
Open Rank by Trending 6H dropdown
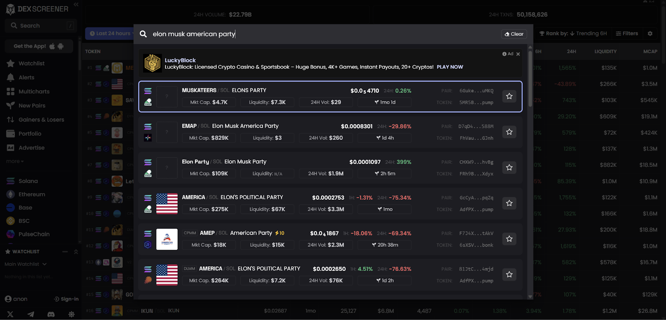tap(573, 34)
